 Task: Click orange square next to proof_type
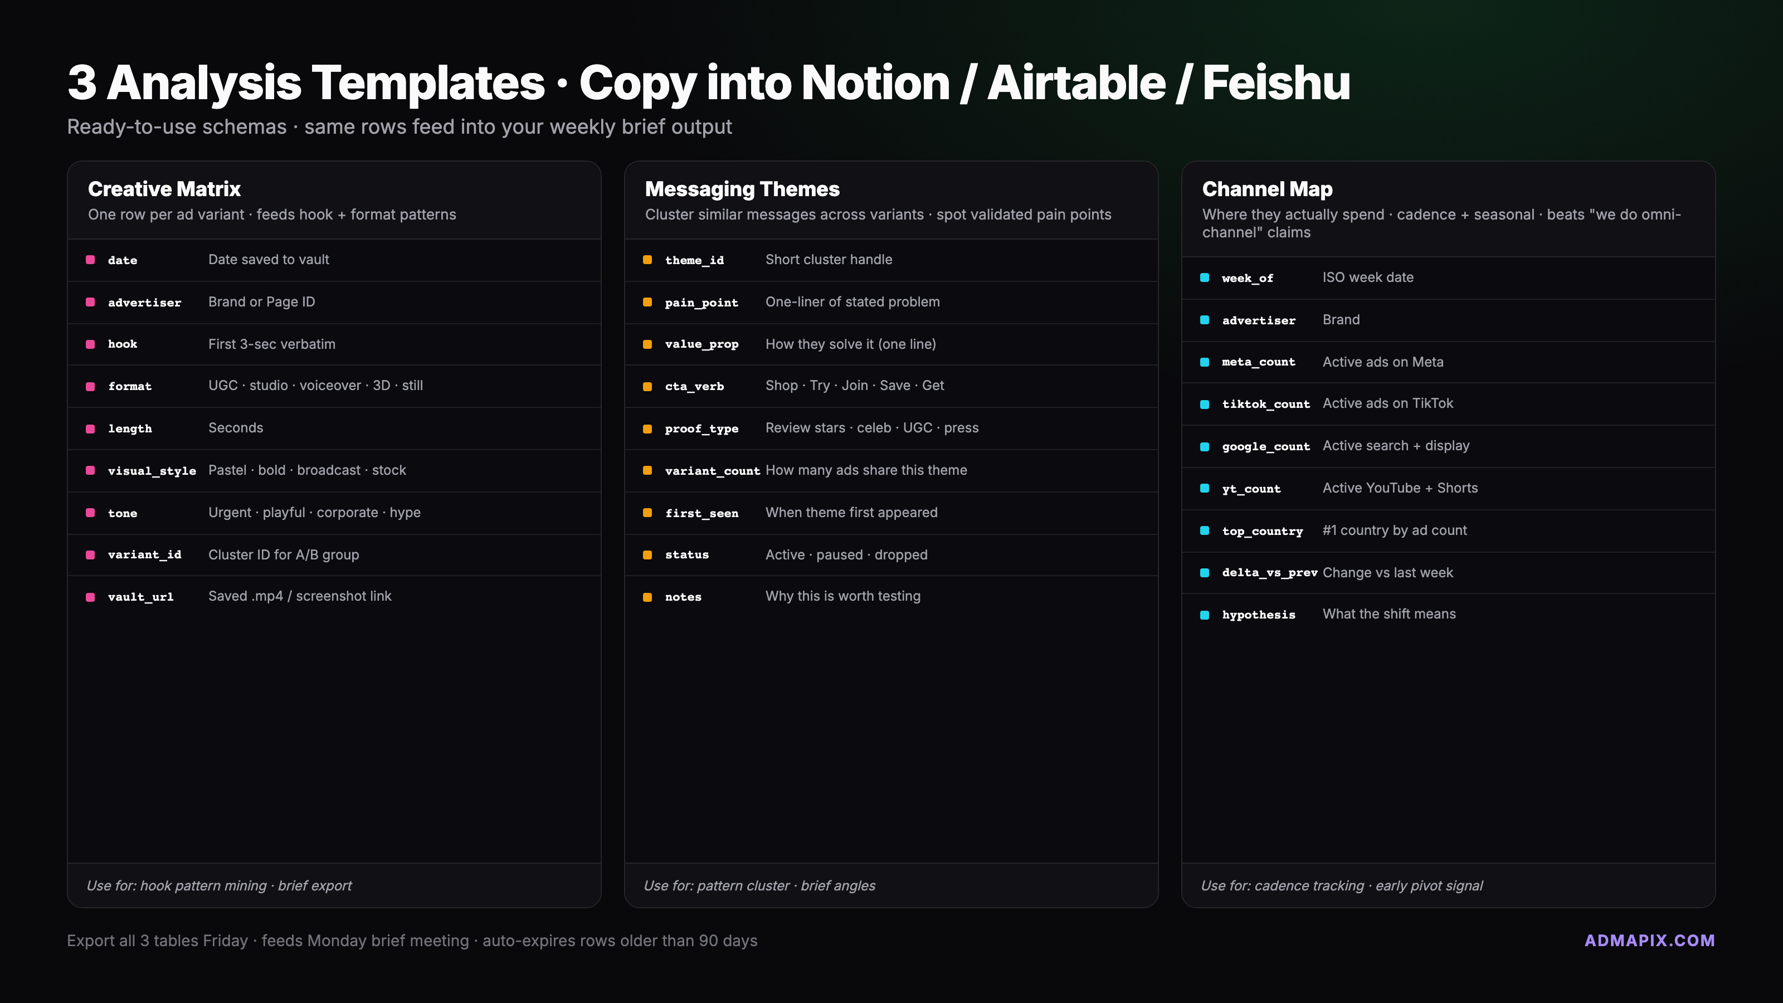pos(647,429)
